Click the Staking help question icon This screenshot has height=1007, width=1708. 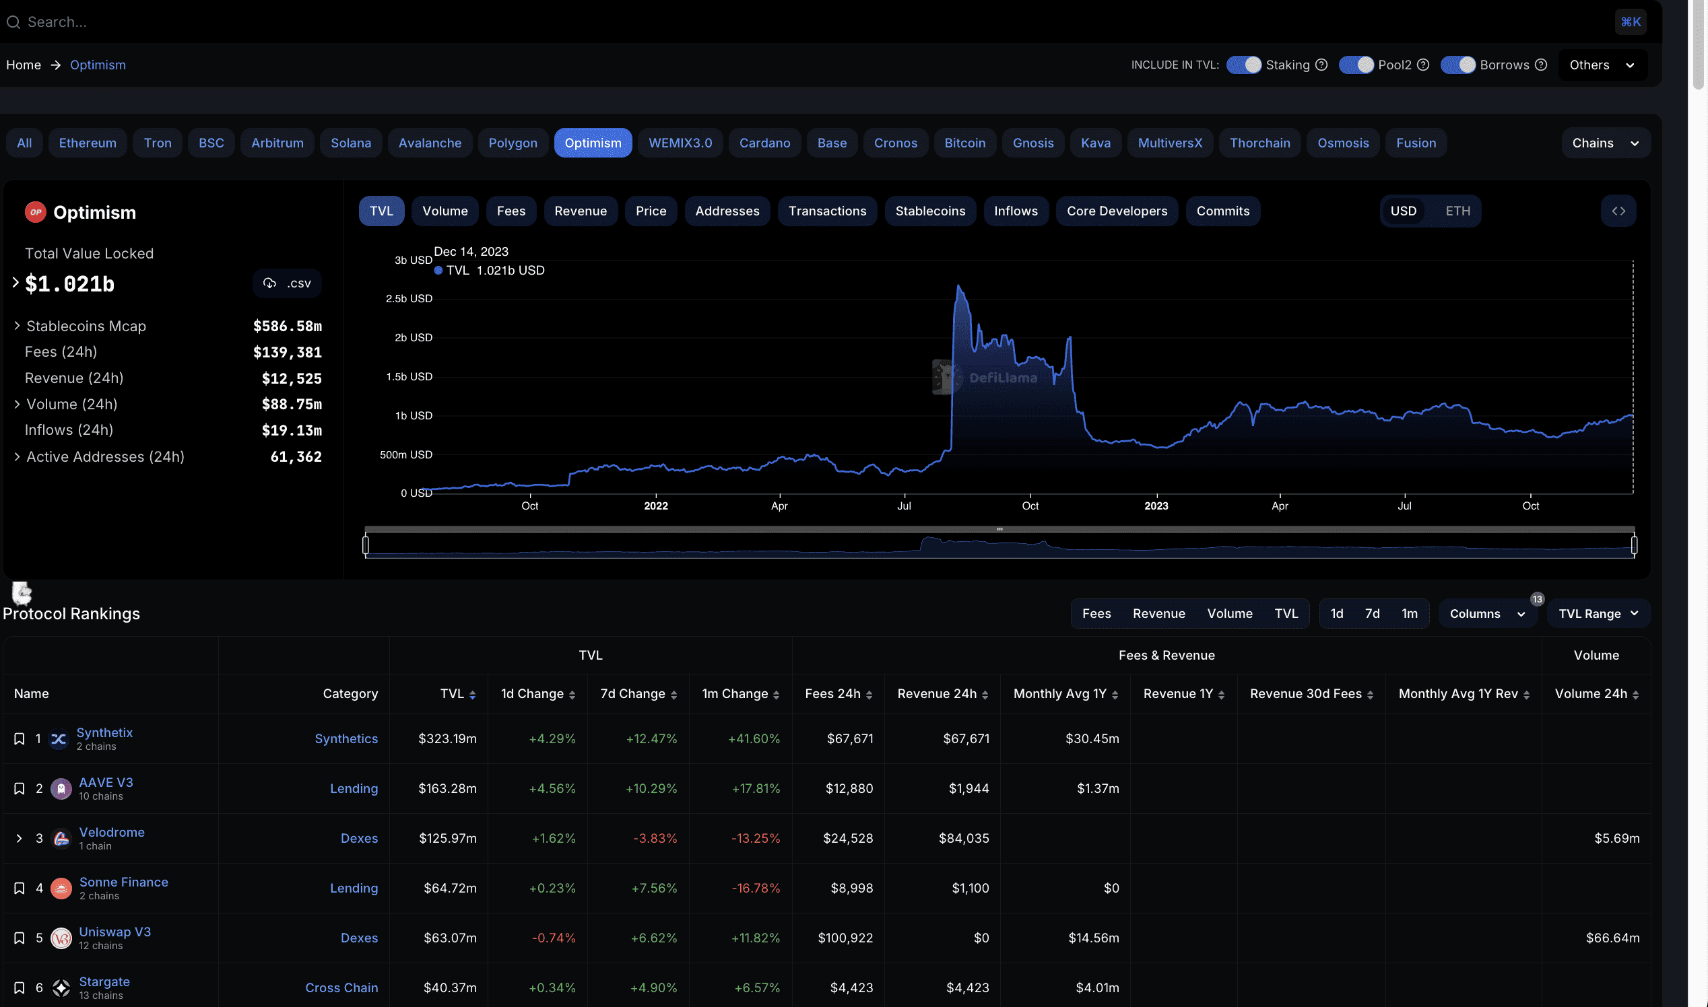(x=1321, y=65)
